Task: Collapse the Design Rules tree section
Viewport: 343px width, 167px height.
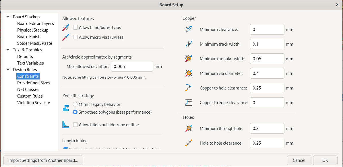Action: (8, 70)
